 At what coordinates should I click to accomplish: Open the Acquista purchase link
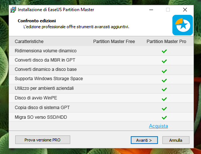(158, 126)
